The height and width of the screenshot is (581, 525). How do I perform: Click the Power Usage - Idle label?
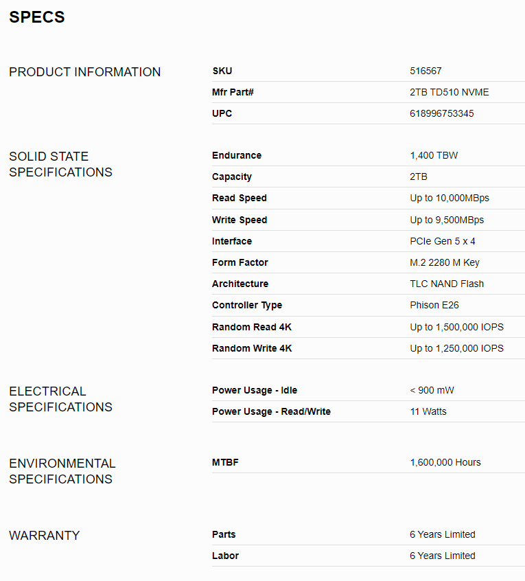(255, 390)
